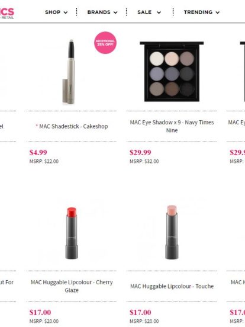Open MAC Shadestick Cakeshop product image
Screen dimensions: 245x327
pos(69,72)
